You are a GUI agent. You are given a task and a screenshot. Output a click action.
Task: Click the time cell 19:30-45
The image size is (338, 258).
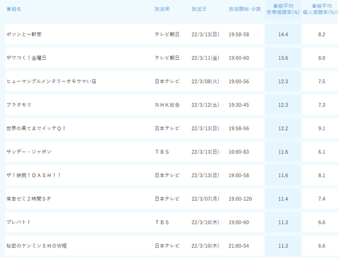point(239,105)
